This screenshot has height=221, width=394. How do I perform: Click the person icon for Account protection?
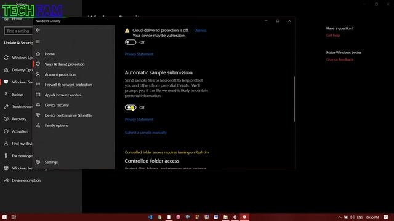[x=38, y=74]
